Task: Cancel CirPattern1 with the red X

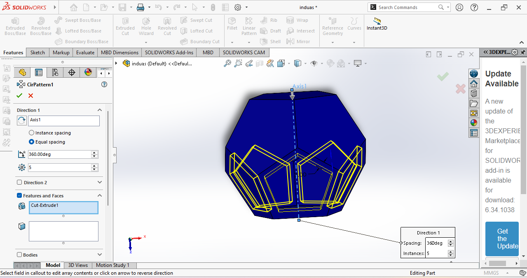Action: 30,95
